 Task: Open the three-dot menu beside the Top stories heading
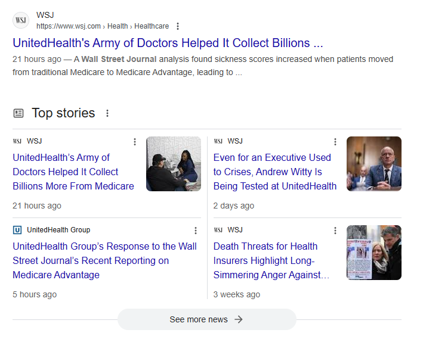pos(107,113)
